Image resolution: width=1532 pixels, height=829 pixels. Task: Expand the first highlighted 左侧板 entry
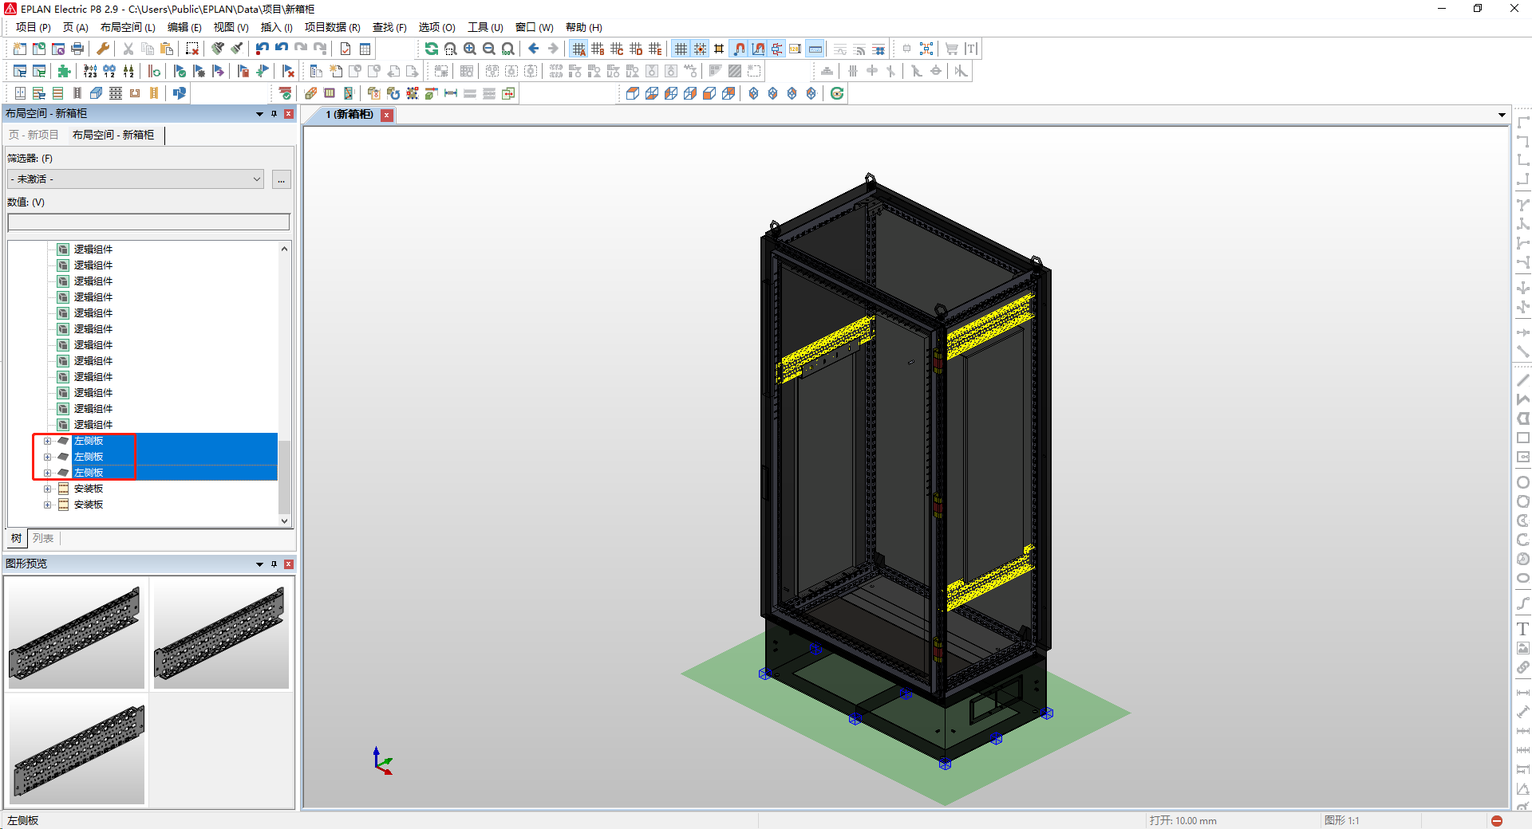(x=47, y=440)
